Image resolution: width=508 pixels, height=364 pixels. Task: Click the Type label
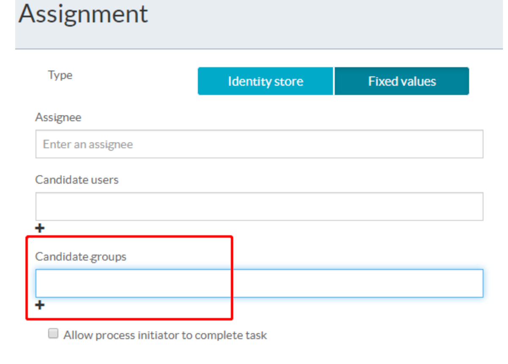[x=60, y=75]
